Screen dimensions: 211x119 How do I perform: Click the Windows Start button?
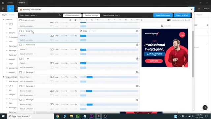pyautogui.click(x=3, y=116)
